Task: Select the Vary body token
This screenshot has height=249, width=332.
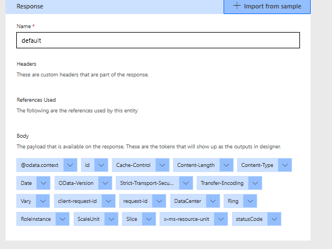Action: pos(26,201)
